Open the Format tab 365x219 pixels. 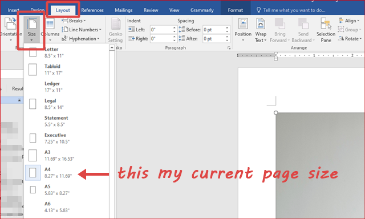pyautogui.click(x=236, y=10)
